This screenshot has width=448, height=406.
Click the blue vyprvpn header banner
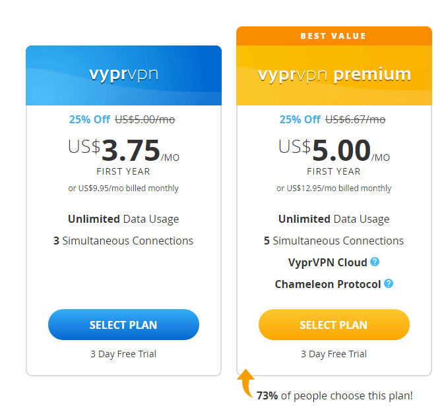click(x=123, y=75)
